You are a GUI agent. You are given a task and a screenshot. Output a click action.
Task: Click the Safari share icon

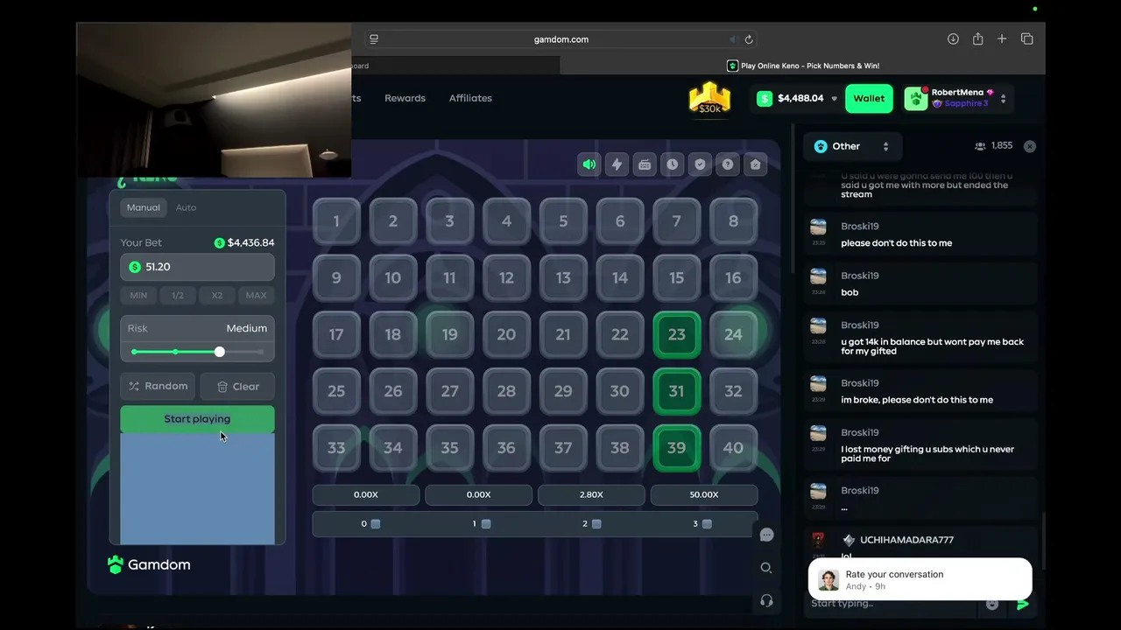point(977,39)
